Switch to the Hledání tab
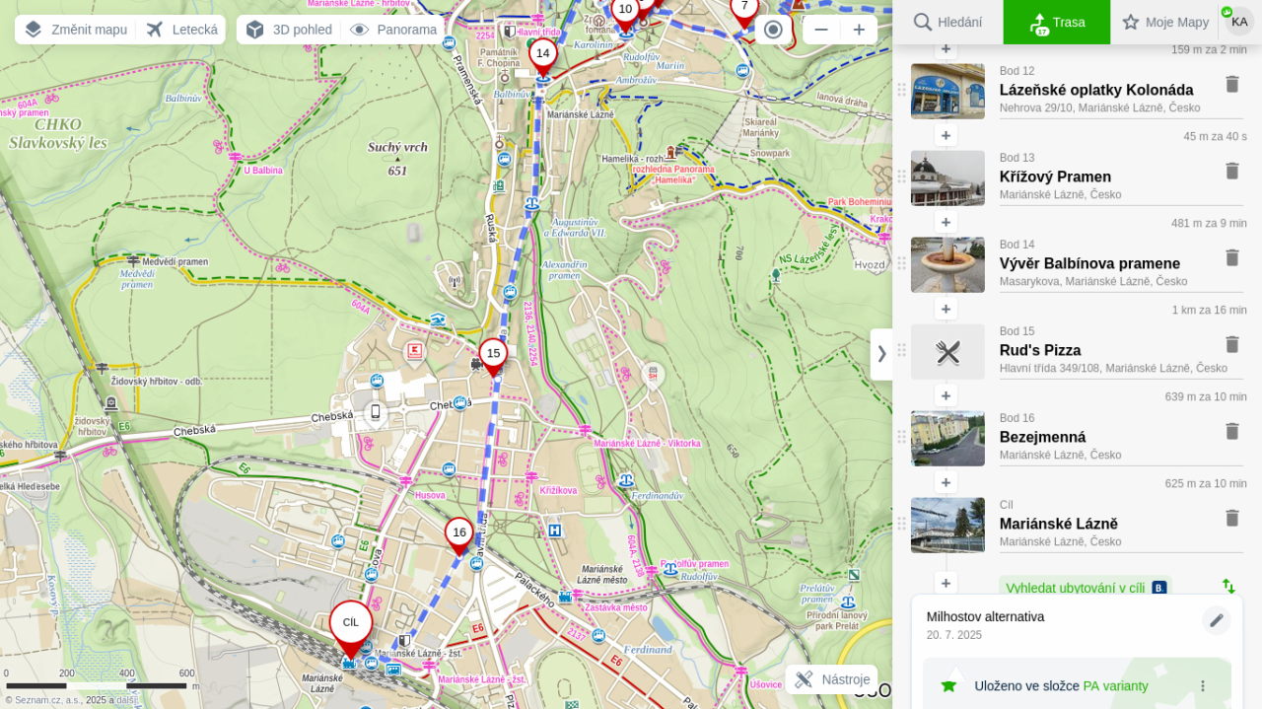This screenshot has width=1262, height=709. click(947, 22)
